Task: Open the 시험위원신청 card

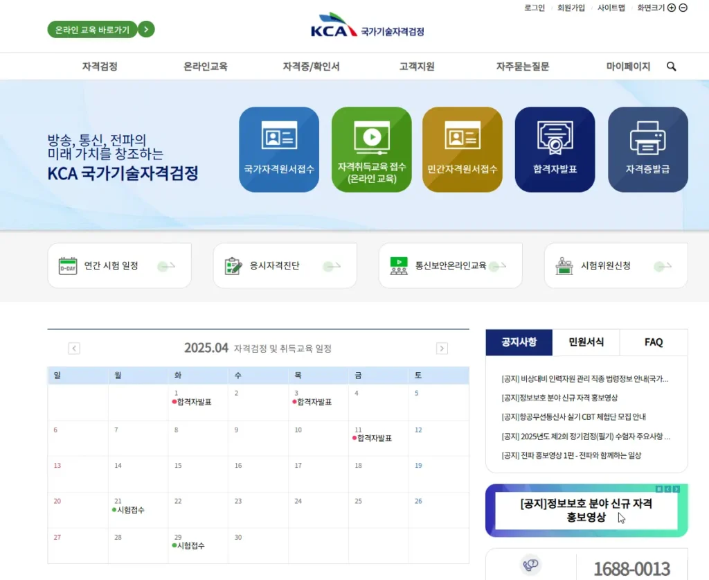Action: coord(616,265)
